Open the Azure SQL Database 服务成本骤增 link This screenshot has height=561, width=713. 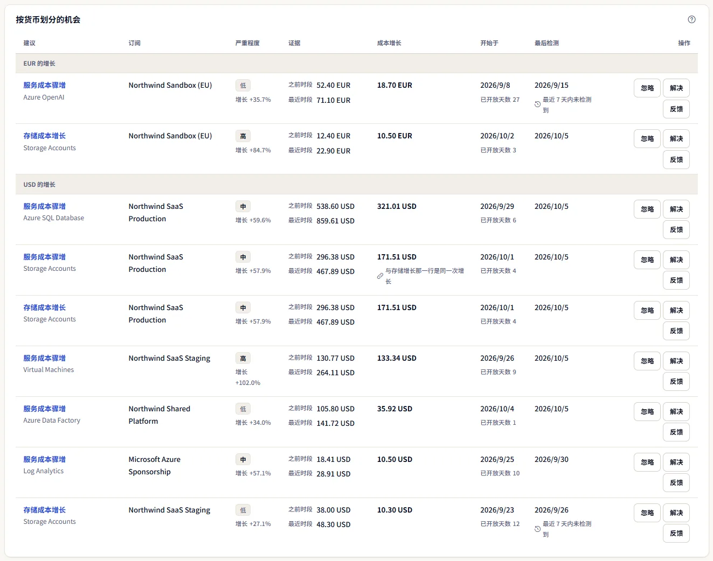pyautogui.click(x=44, y=206)
